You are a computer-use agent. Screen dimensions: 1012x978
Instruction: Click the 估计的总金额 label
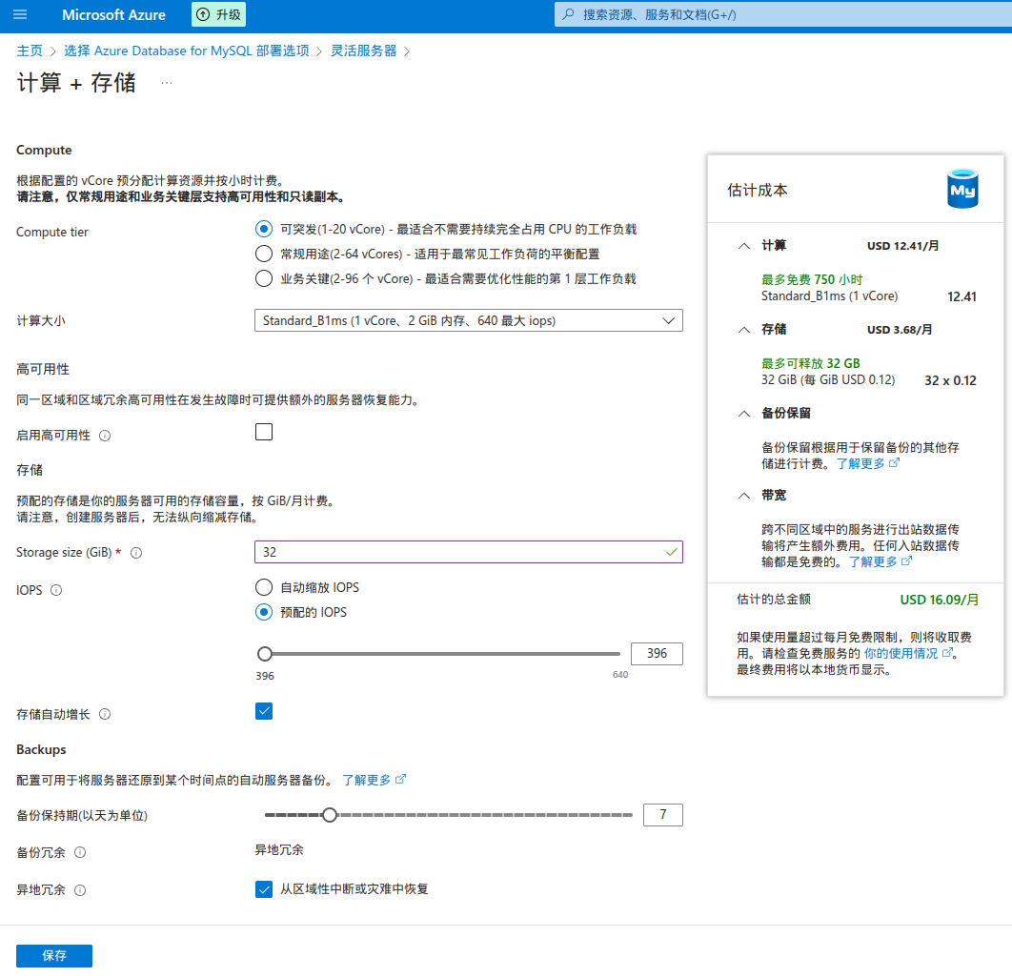(774, 599)
